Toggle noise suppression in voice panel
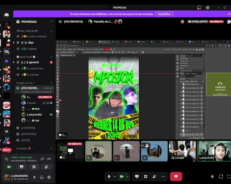This screenshot has height=184, width=231. coord(42,159)
